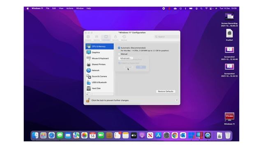Viewport: 263px width, 148px height.
Task: Open the Advanced... settings button
Action: pos(126,58)
